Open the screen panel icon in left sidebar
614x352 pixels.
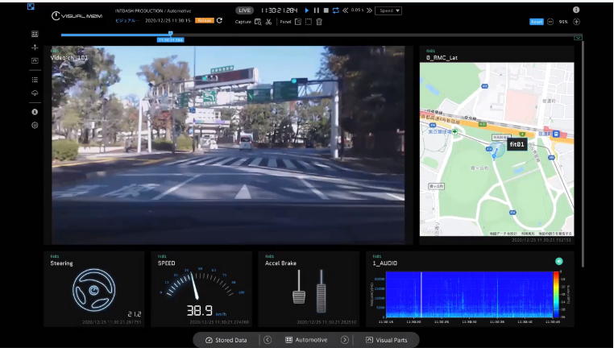point(35,60)
